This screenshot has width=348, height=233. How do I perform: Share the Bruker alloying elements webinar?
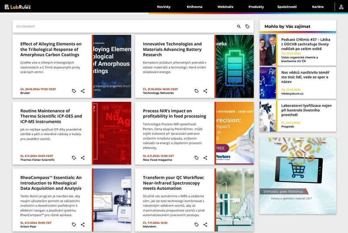tap(82, 91)
